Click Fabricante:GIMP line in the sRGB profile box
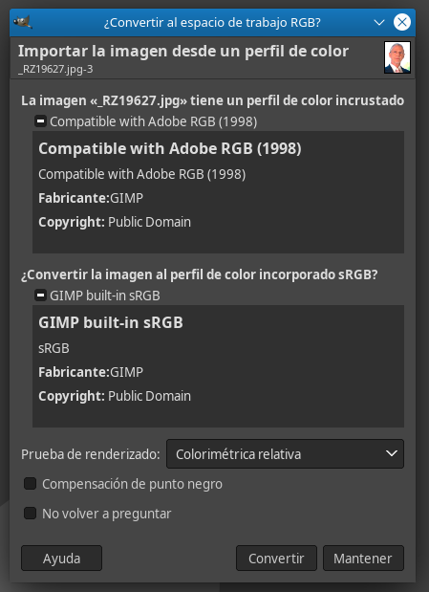 coord(91,372)
